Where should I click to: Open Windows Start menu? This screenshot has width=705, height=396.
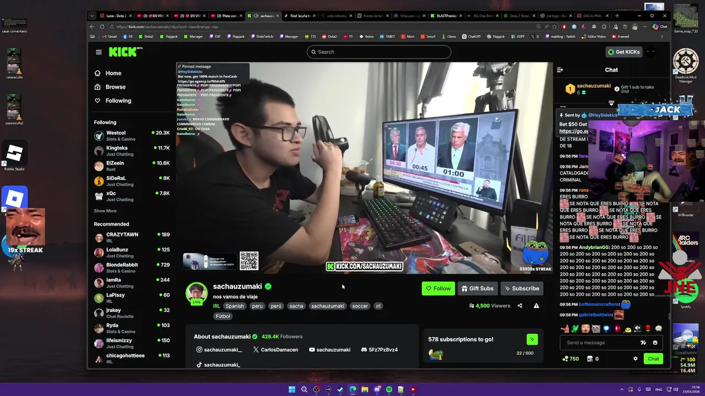point(292,389)
